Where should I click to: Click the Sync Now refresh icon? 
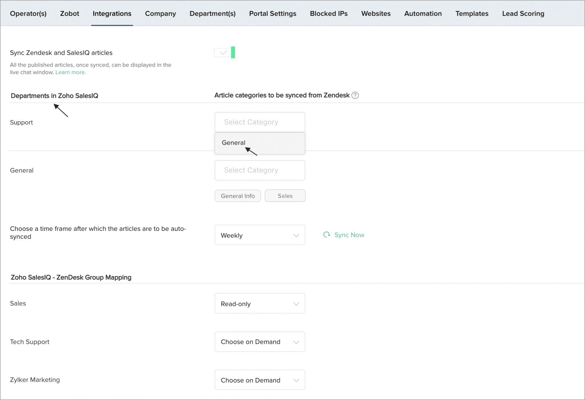click(x=326, y=235)
